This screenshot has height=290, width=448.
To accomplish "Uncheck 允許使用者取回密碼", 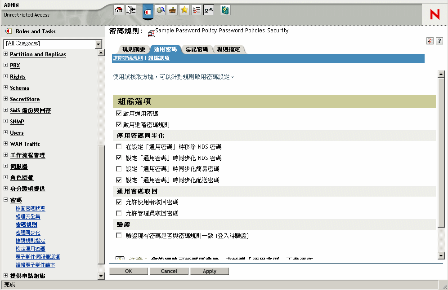I will tap(119, 202).
